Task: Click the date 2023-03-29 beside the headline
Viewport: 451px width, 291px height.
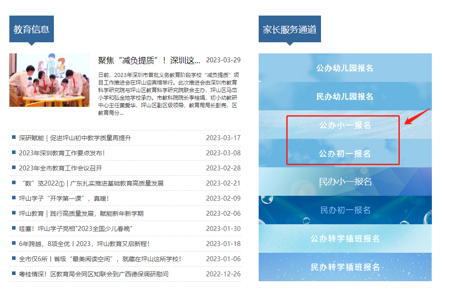Action: tap(223, 60)
